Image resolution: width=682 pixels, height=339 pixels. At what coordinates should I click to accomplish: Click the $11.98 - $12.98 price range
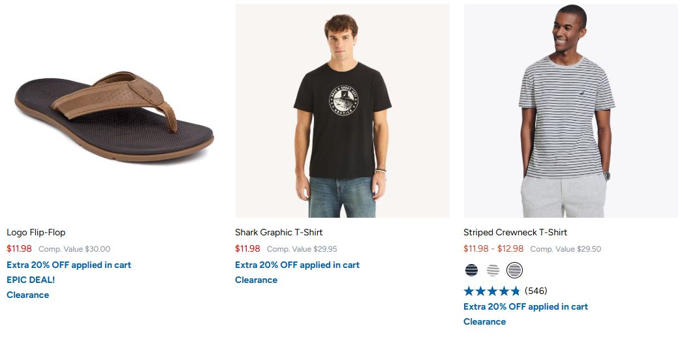click(x=493, y=249)
